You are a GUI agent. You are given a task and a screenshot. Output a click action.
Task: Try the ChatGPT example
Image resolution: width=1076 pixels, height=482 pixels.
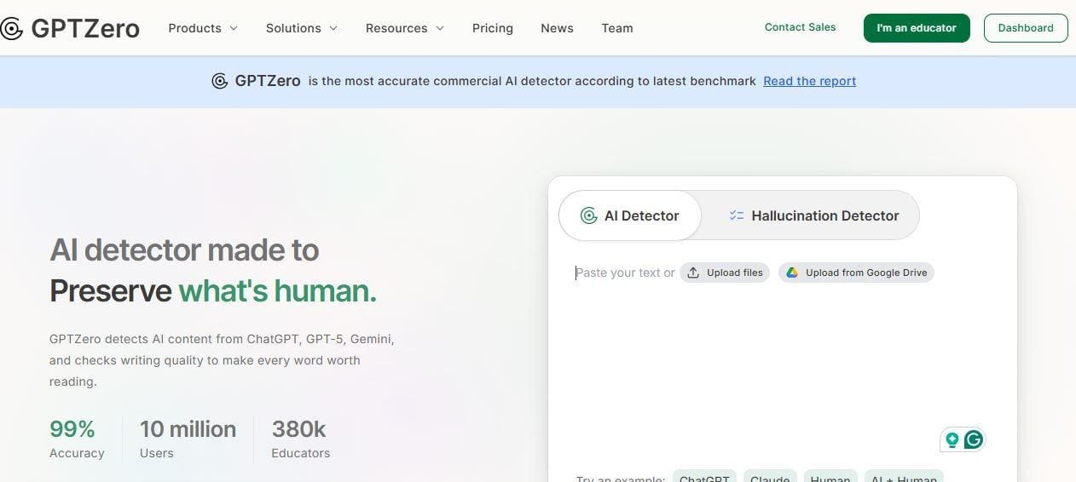704,477
